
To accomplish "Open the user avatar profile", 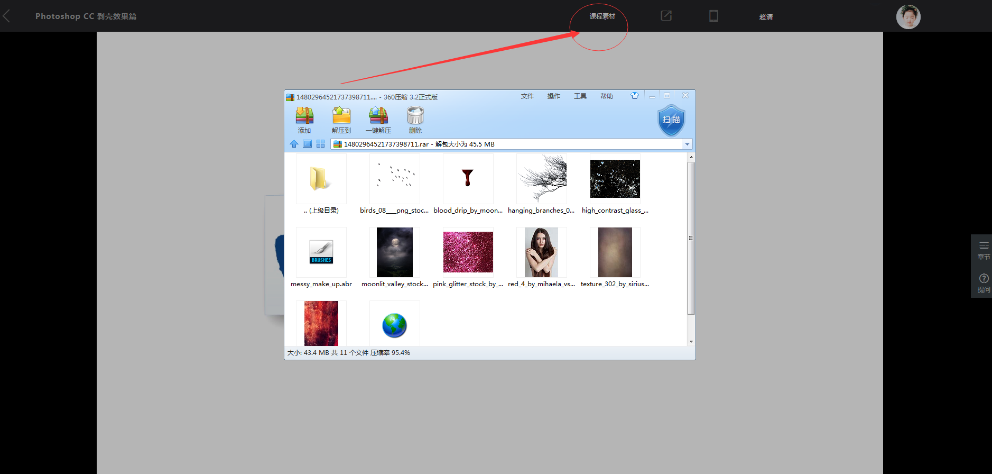I will [x=908, y=17].
